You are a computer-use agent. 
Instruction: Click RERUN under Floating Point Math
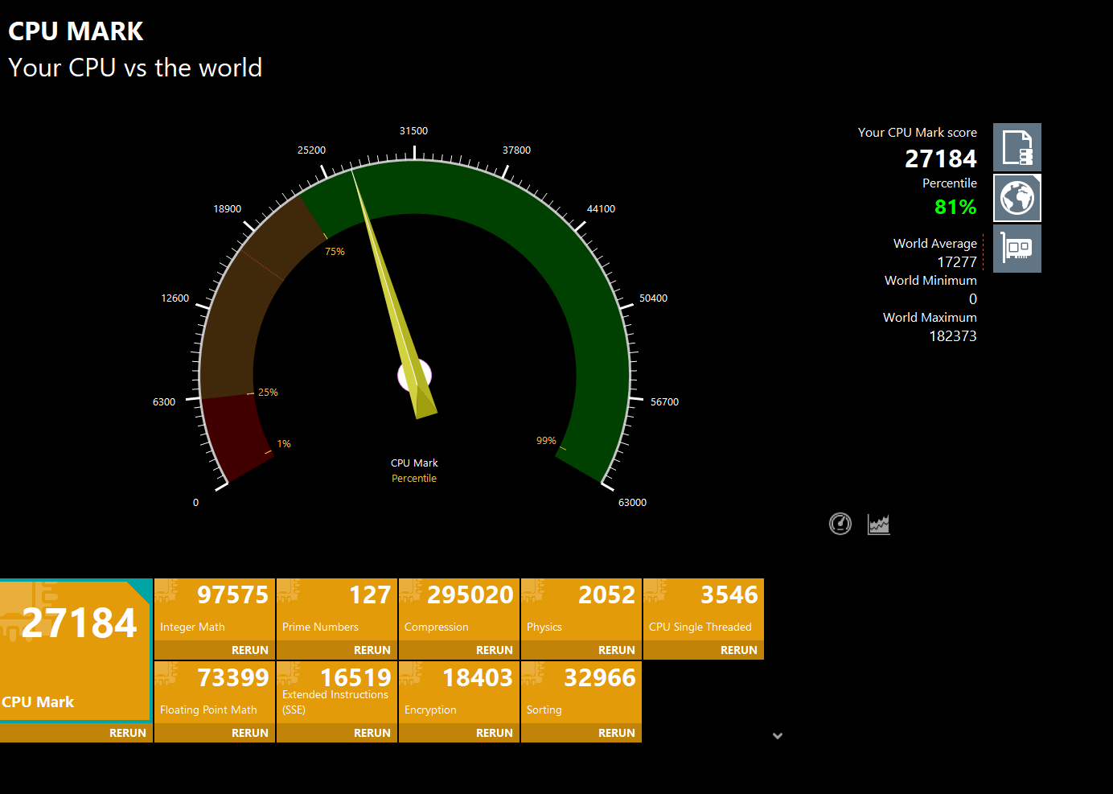[249, 733]
